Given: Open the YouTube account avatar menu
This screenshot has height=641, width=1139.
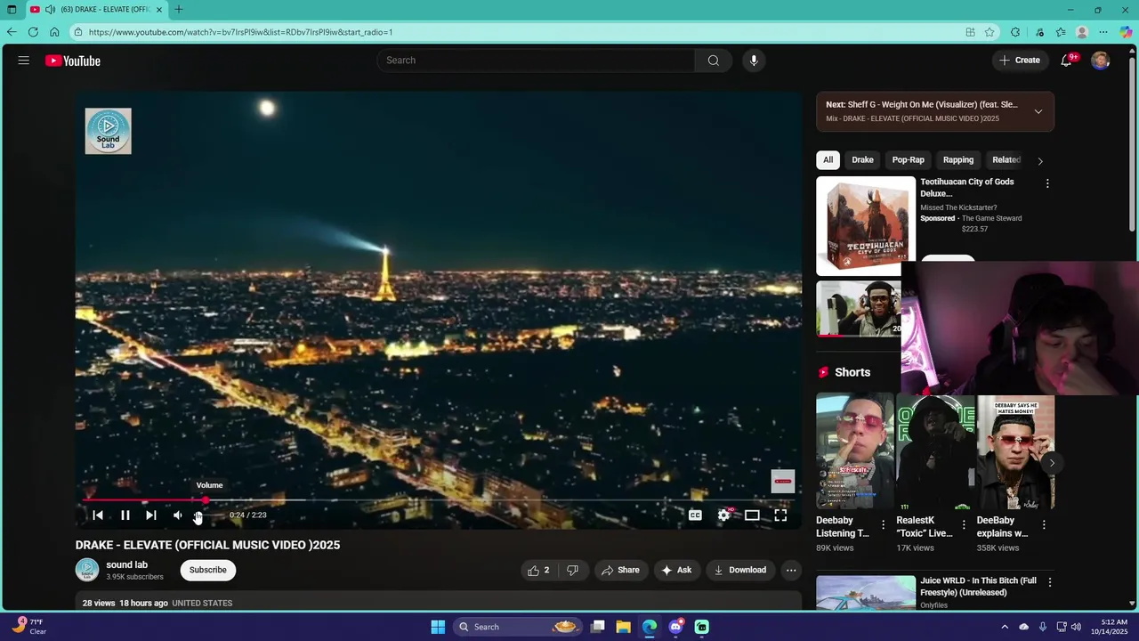Looking at the screenshot, I should [x=1101, y=61].
